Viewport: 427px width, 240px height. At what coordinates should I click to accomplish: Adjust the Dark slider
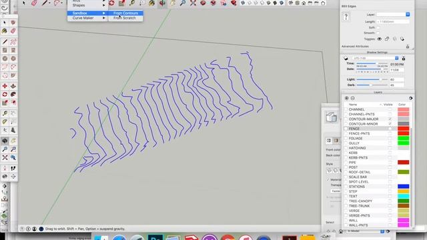click(x=372, y=85)
